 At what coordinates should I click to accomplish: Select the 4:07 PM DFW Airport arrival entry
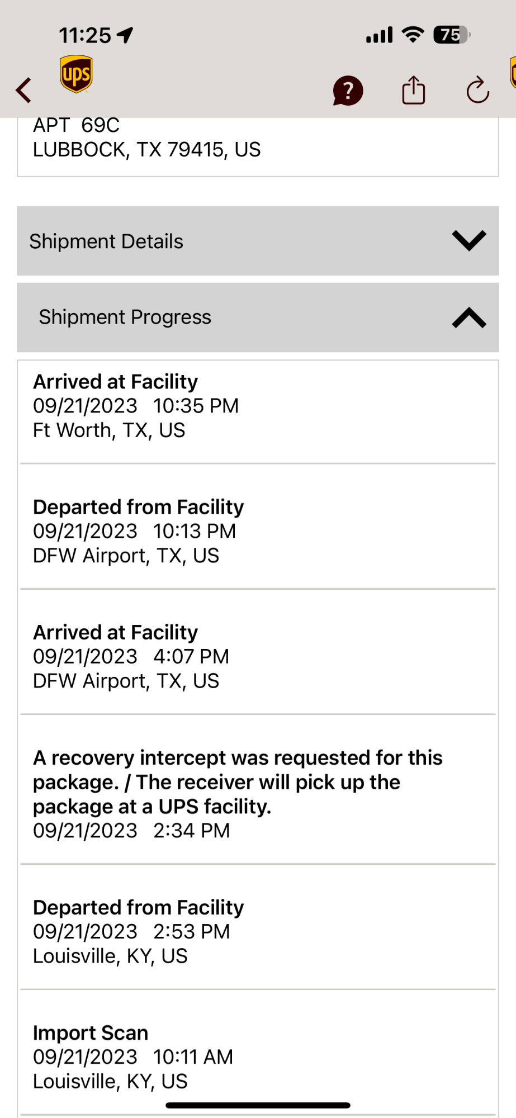(x=131, y=656)
